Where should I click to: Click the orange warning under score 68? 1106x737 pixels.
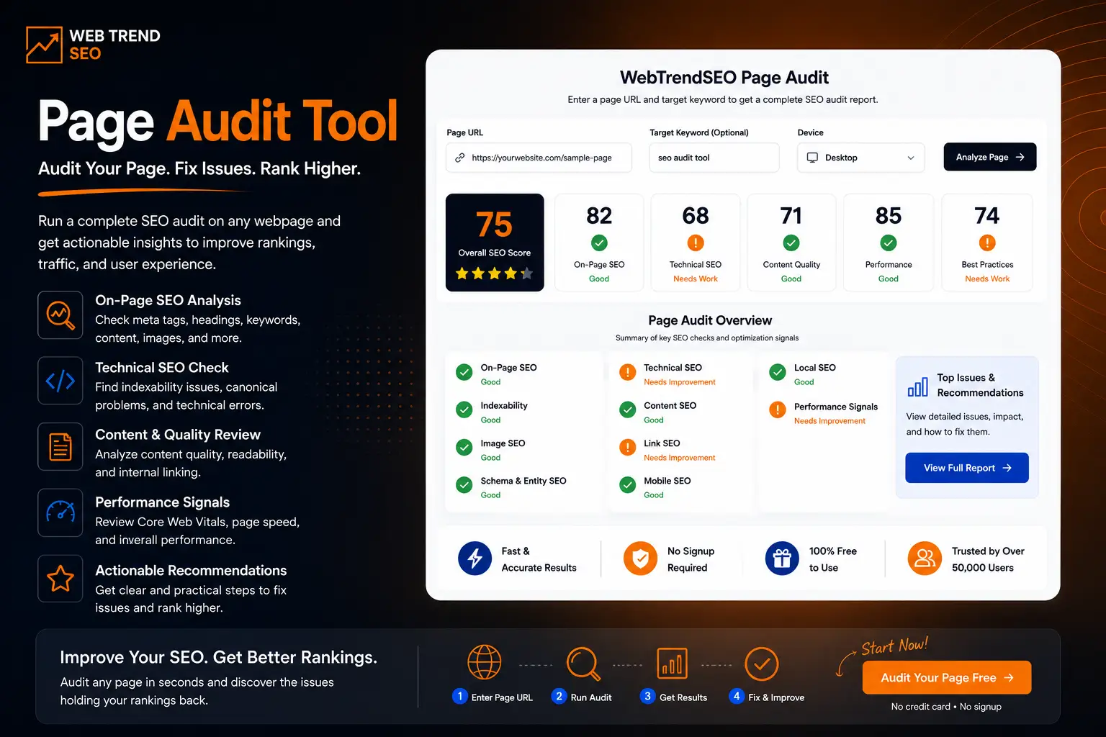click(696, 243)
